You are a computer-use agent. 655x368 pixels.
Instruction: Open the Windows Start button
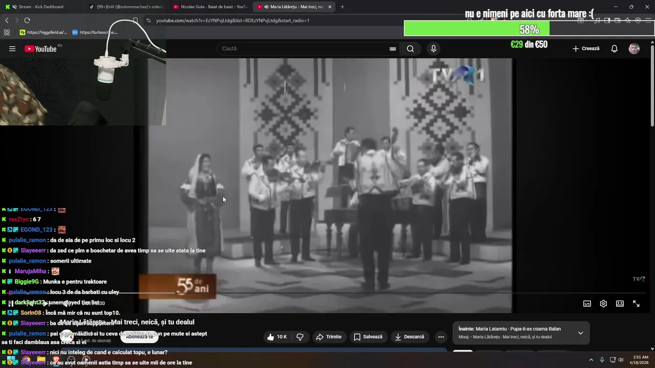pos(10,360)
